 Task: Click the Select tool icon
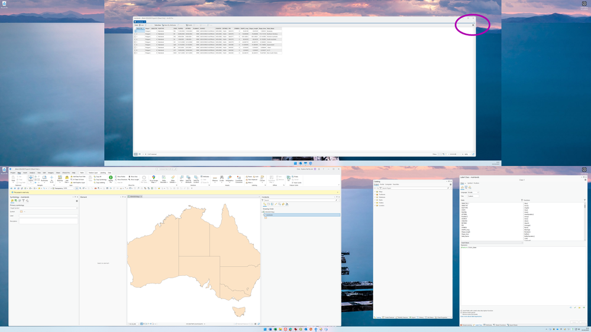(182, 177)
